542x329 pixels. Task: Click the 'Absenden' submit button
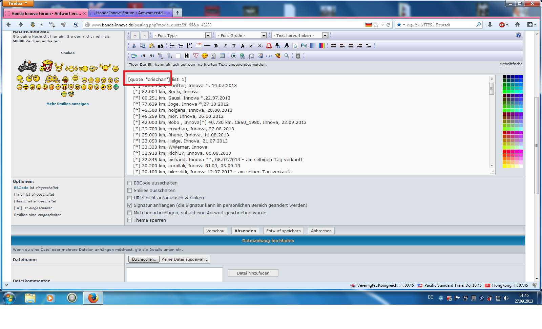coord(245,231)
